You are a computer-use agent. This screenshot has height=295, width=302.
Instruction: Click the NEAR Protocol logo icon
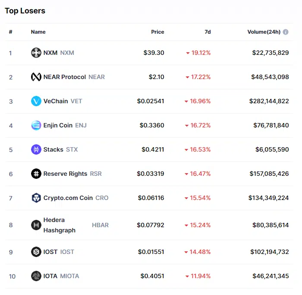tap(36, 77)
